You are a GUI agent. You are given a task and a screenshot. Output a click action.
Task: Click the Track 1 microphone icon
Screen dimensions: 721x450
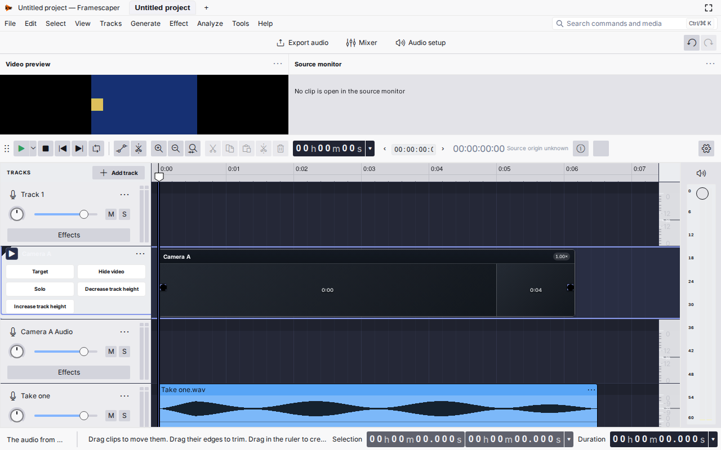coord(13,195)
